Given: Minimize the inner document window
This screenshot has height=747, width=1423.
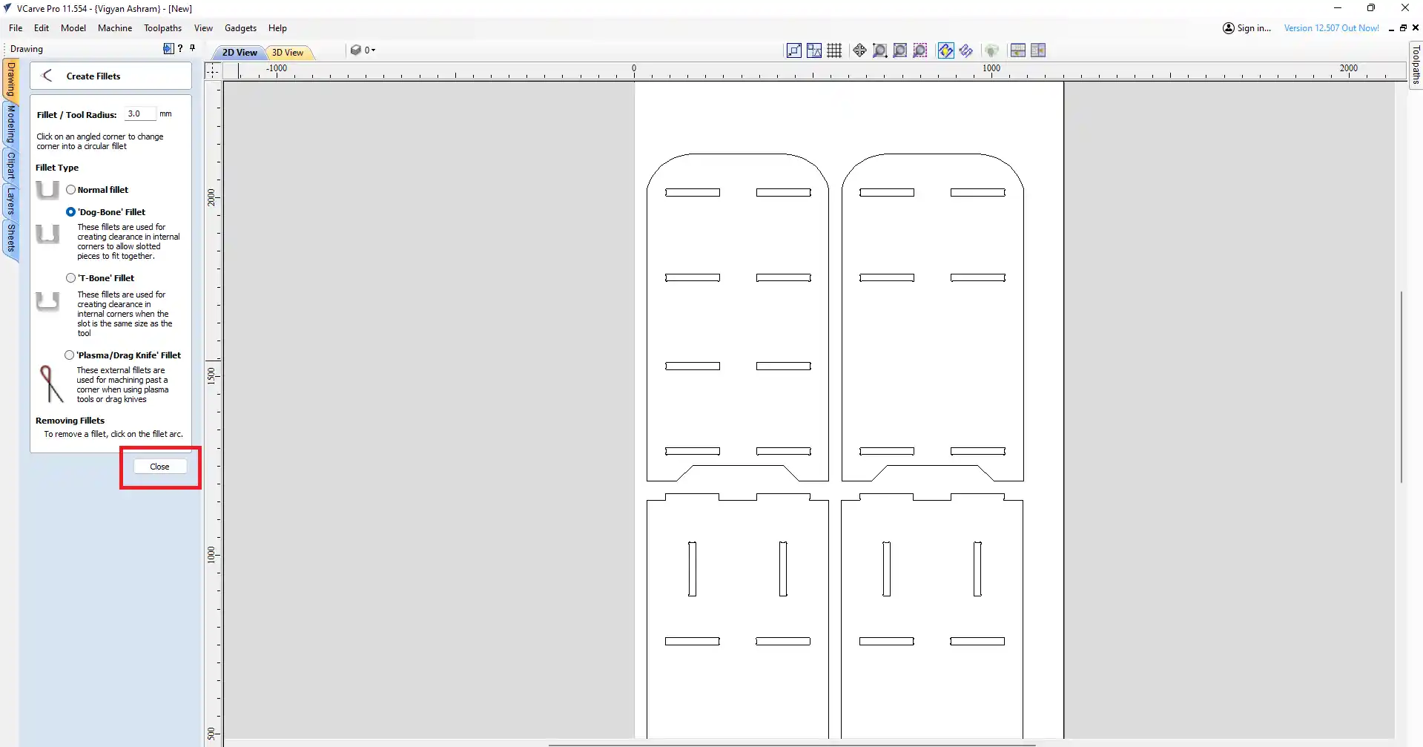Looking at the screenshot, I should click(x=1391, y=28).
